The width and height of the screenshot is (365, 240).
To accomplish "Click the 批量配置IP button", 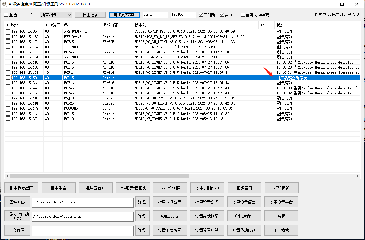I will point(95,188).
